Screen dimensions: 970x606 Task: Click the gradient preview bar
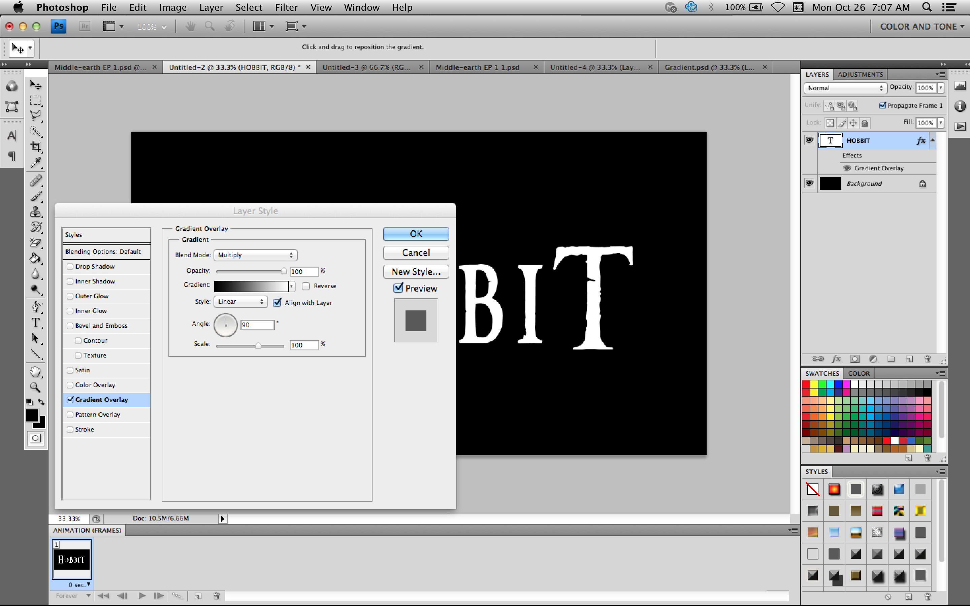251,286
